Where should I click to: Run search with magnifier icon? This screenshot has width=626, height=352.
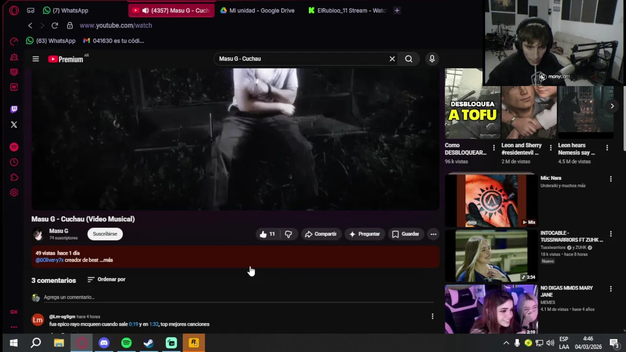pyautogui.click(x=409, y=59)
